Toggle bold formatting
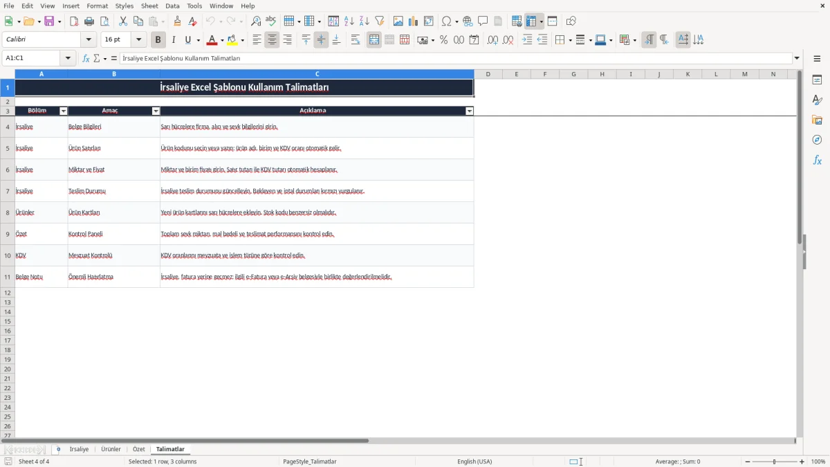The width and height of the screenshot is (830, 467). coord(158,40)
